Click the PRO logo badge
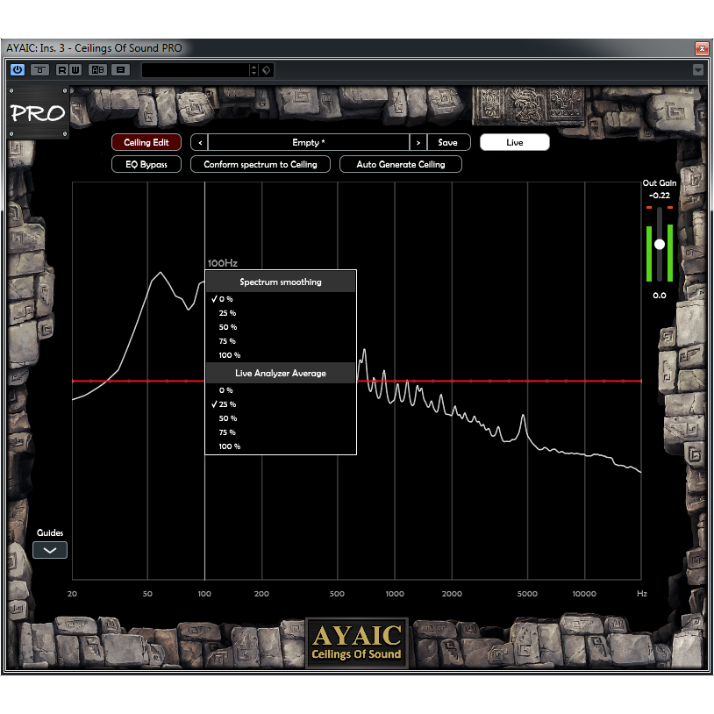Screen dimensions: 714x714 (x=39, y=113)
